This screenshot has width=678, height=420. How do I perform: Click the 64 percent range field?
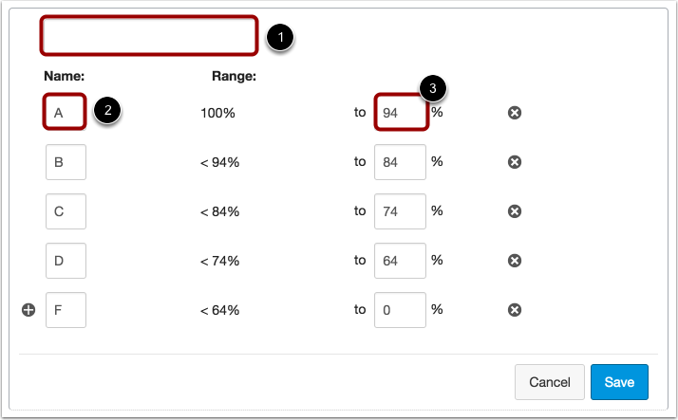point(398,261)
